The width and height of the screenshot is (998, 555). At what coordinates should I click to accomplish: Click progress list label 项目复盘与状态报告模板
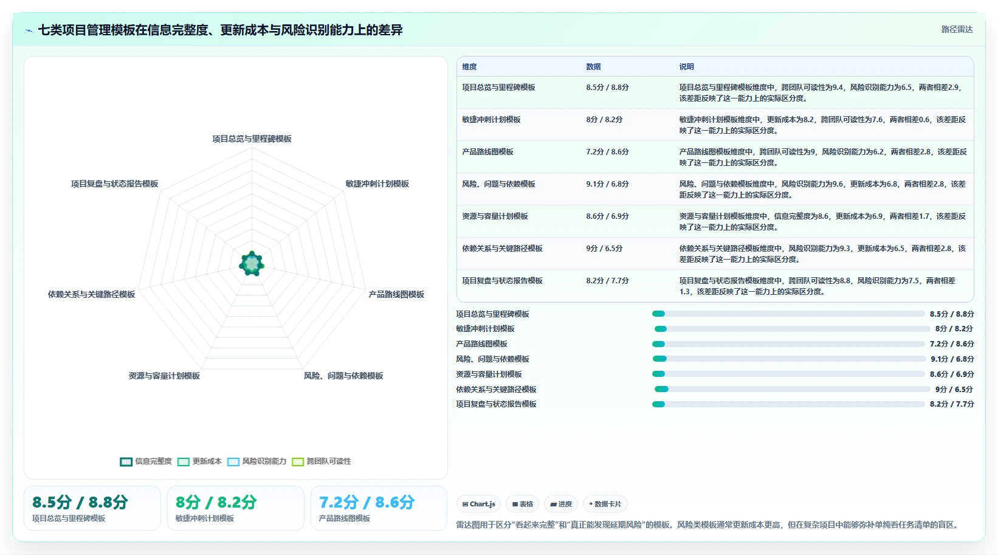[x=497, y=404]
